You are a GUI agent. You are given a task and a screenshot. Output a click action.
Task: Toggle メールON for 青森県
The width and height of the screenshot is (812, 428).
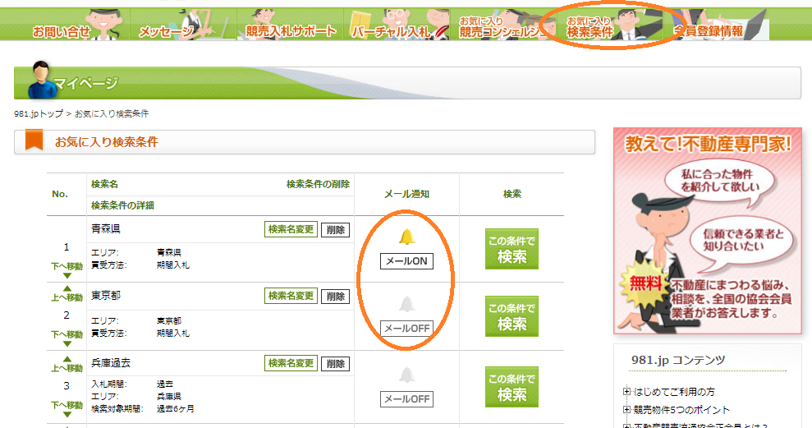point(406,261)
